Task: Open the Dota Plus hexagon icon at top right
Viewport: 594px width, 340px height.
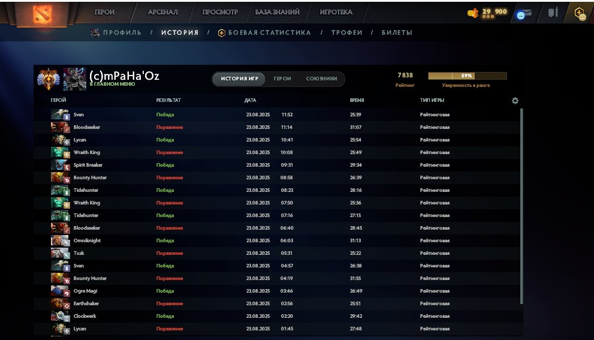Action: pyautogui.click(x=580, y=13)
